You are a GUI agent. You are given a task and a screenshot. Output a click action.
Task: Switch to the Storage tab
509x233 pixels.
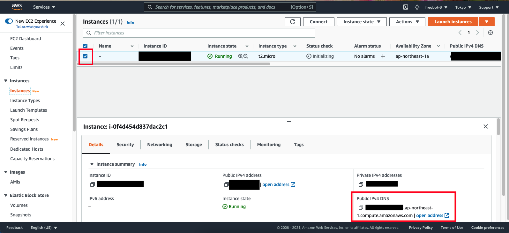click(x=194, y=145)
